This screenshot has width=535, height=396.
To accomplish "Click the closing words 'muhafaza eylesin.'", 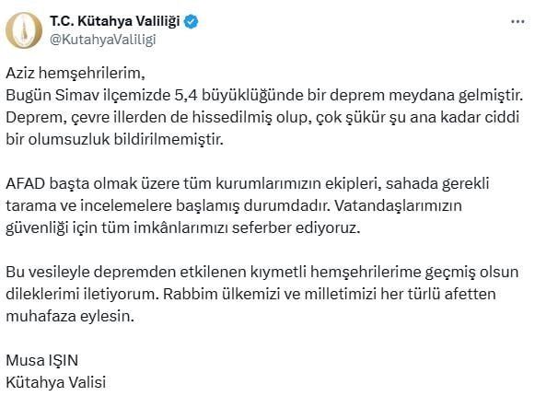I will point(70,317).
